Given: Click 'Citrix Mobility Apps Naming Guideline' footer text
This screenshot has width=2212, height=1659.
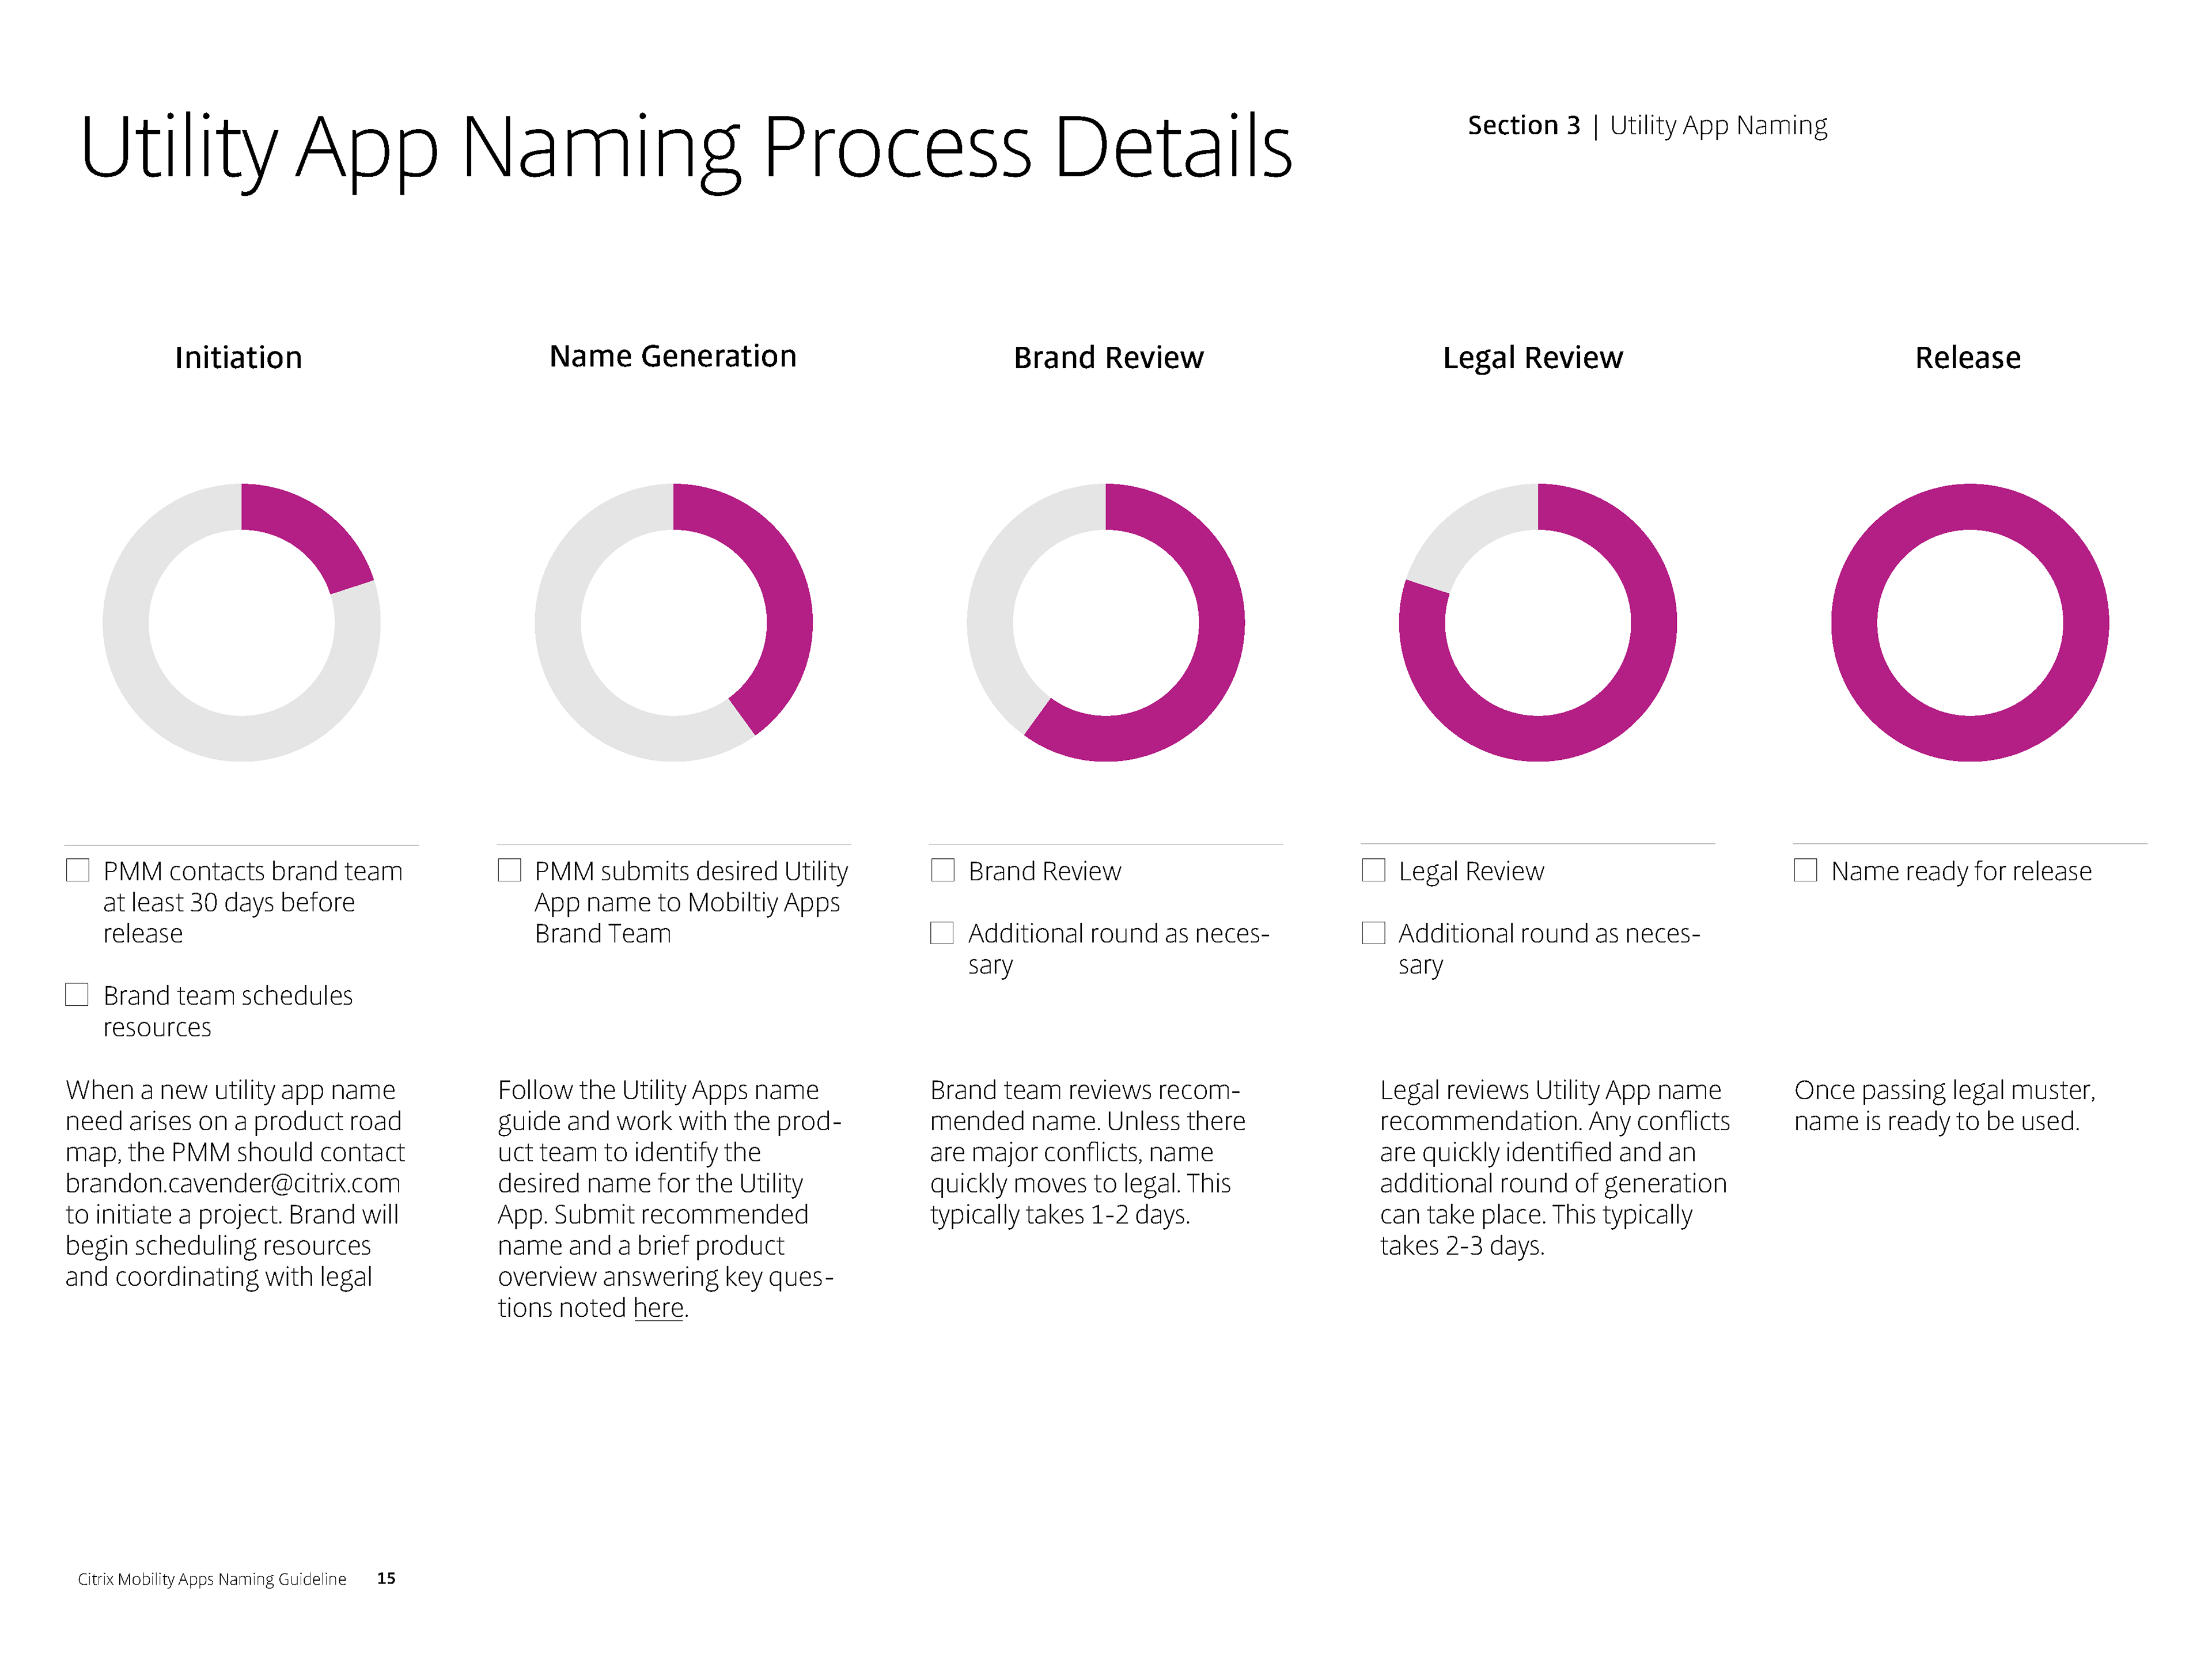Looking at the screenshot, I should pos(212,1579).
